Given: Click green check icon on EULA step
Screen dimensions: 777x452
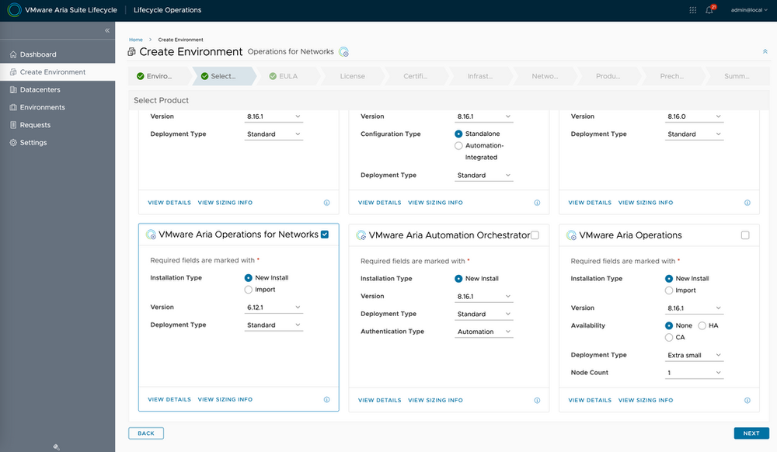Looking at the screenshot, I should pos(273,76).
